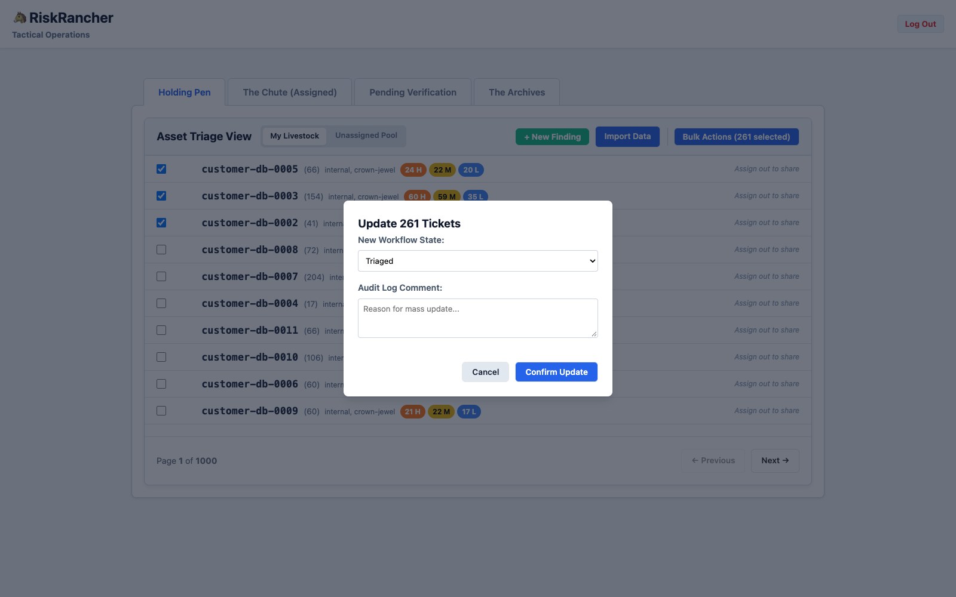
Task: Uncheck the customer-db-0003 checkbox
Action: (x=161, y=196)
